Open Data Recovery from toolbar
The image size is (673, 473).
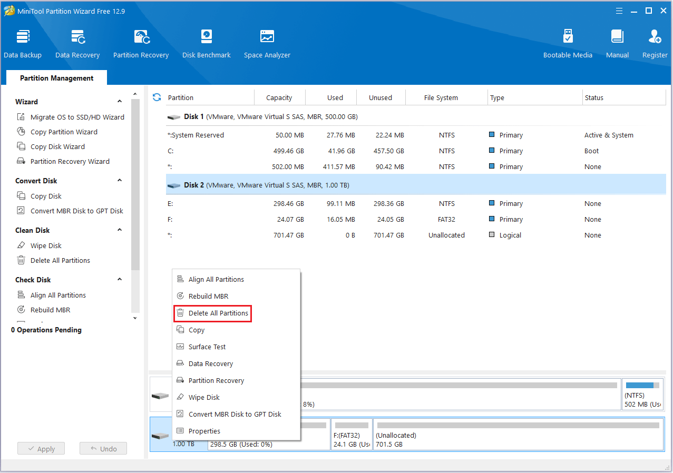(x=77, y=44)
